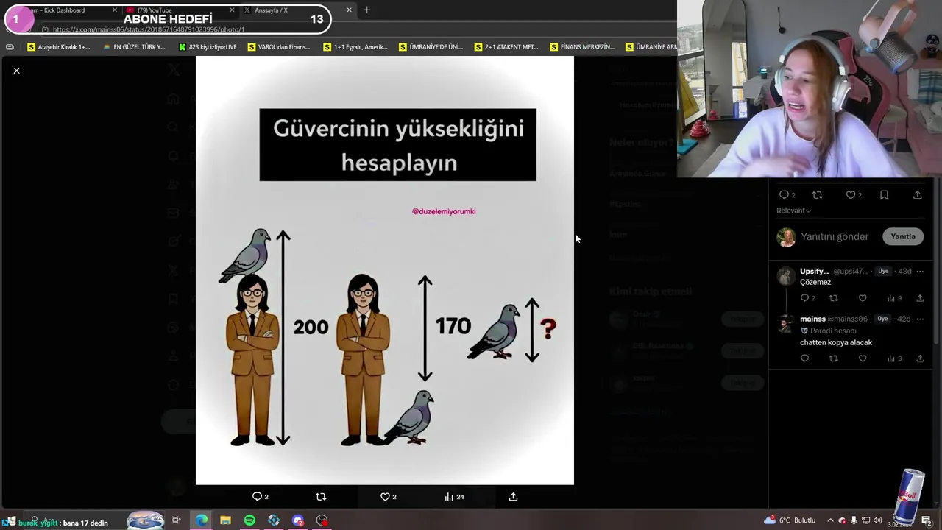Like the chatten kopya alacak comment
This screenshot has height=530, width=942.
point(863,358)
